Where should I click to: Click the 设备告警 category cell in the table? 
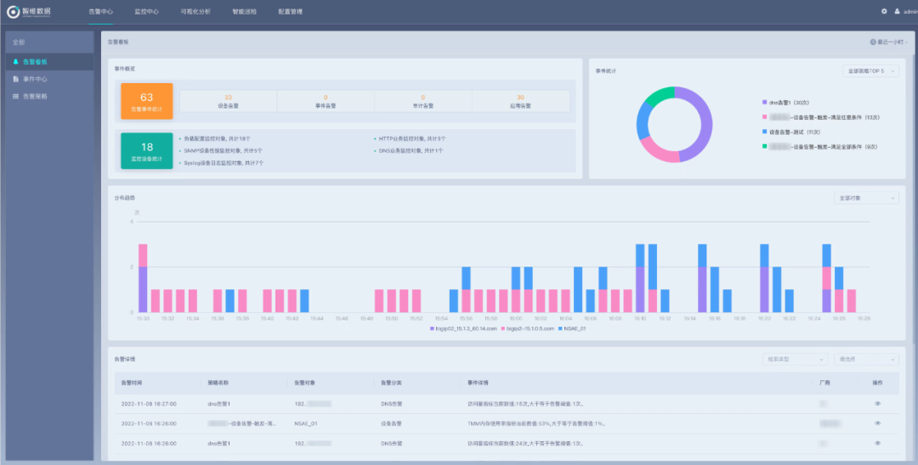pos(391,423)
